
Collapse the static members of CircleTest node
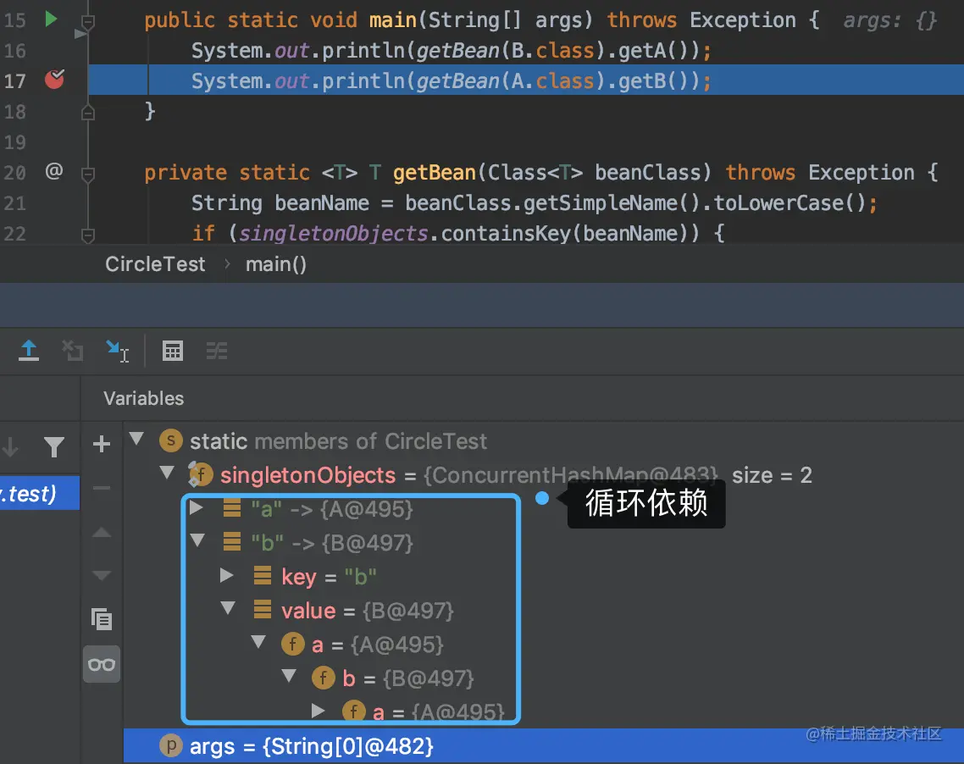(x=136, y=439)
